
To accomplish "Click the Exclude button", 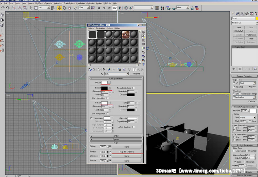I will [252, 101].
